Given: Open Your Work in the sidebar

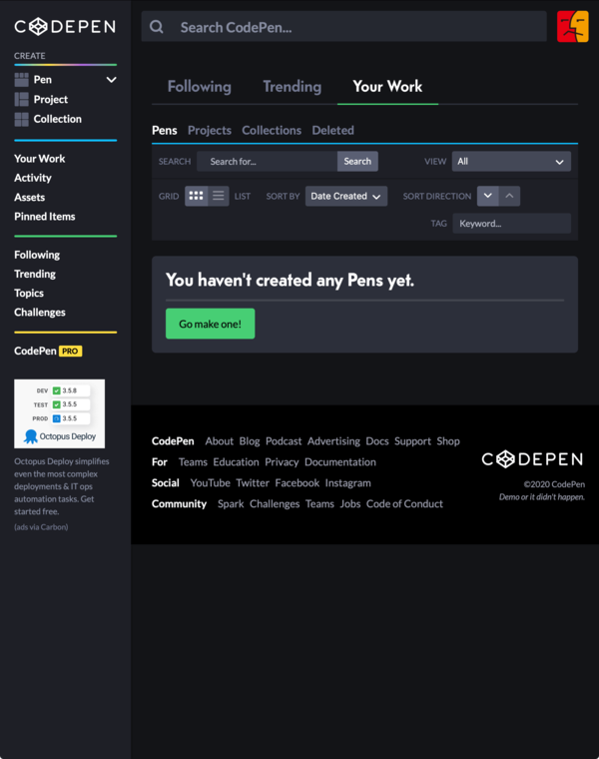Looking at the screenshot, I should [40, 159].
